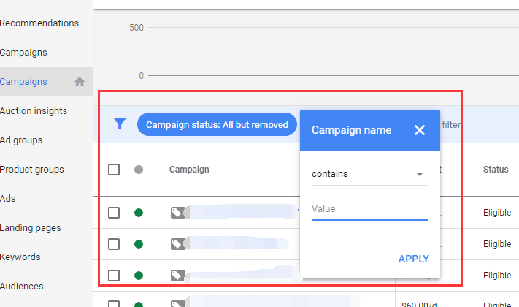Tick the first campaign row checkbox
Viewport: 519px width, 307px height.
[x=114, y=213]
